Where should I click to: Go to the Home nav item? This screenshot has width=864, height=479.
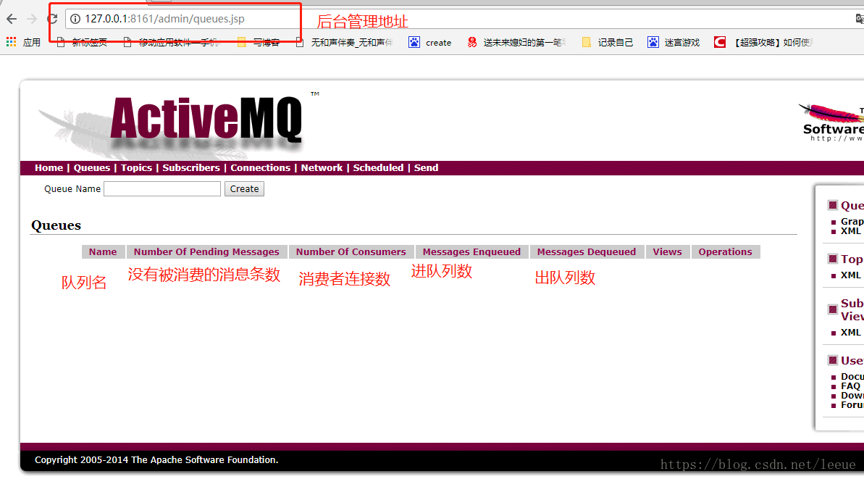49,167
